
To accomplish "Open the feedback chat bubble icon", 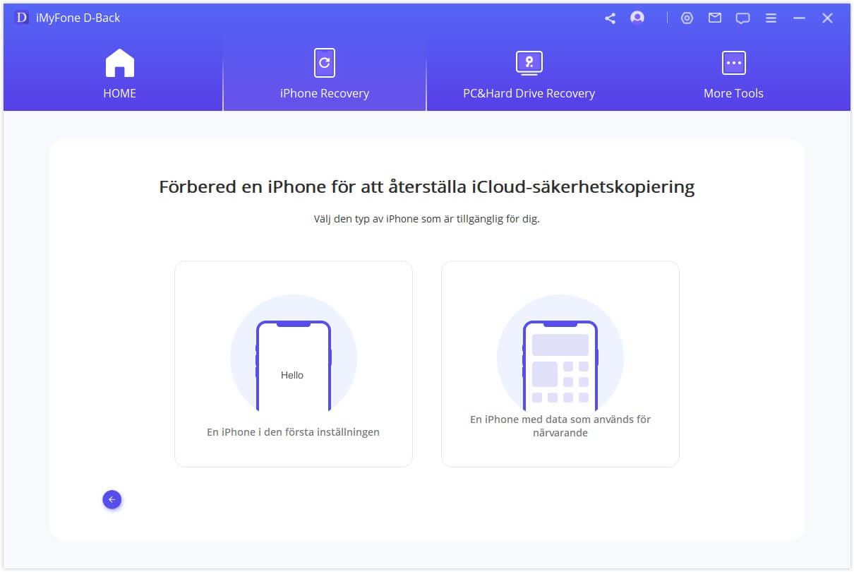I will [x=742, y=18].
